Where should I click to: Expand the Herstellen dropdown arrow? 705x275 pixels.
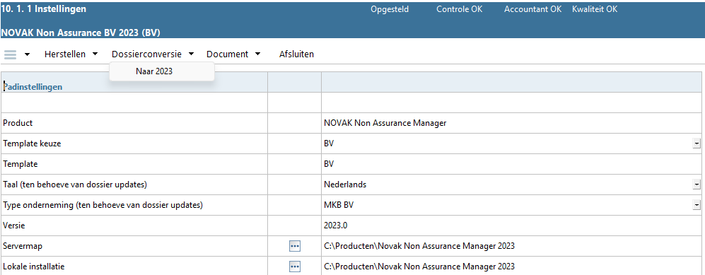click(x=95, y=54)
